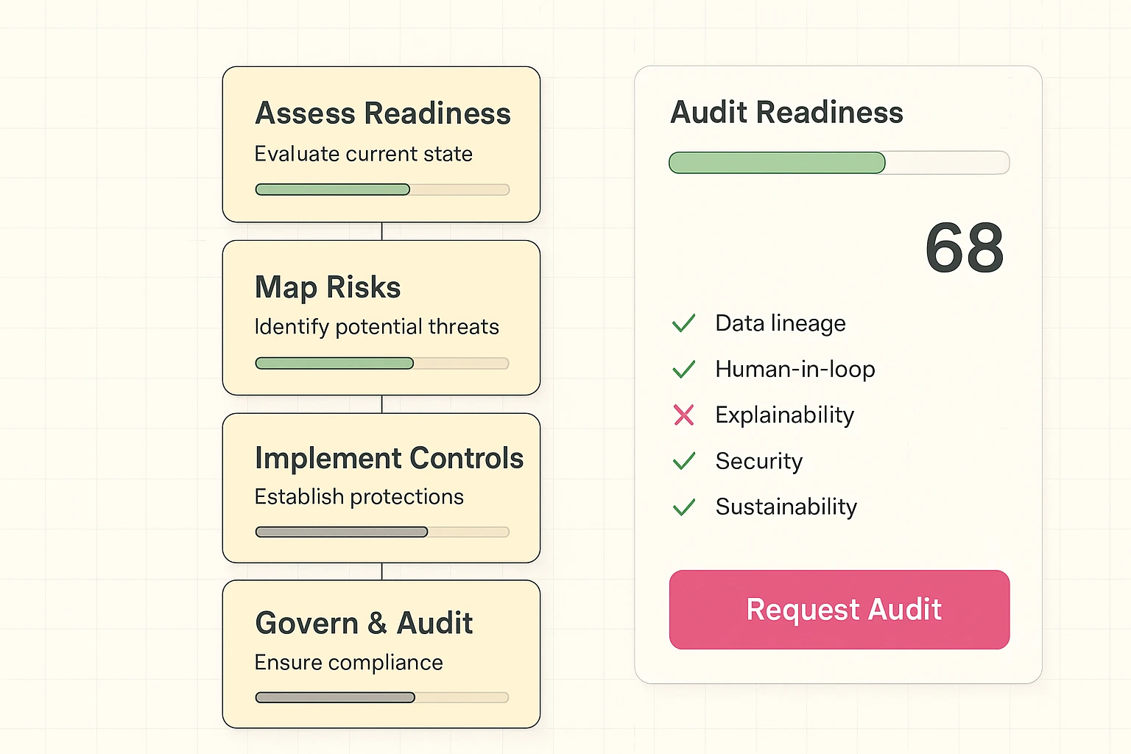Image resolution: width=1131 pixels, height=754 pixels.
Task: Toggle the Explainability requirement status
Action: 684,415
